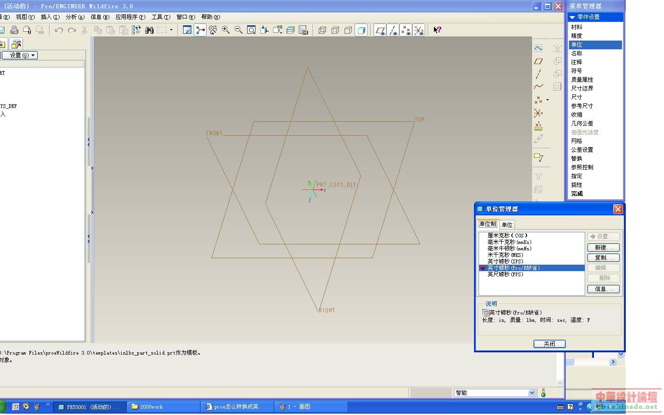Open the View Manager icon
This screenshot has width=664, height=415.
click(303, 30)
